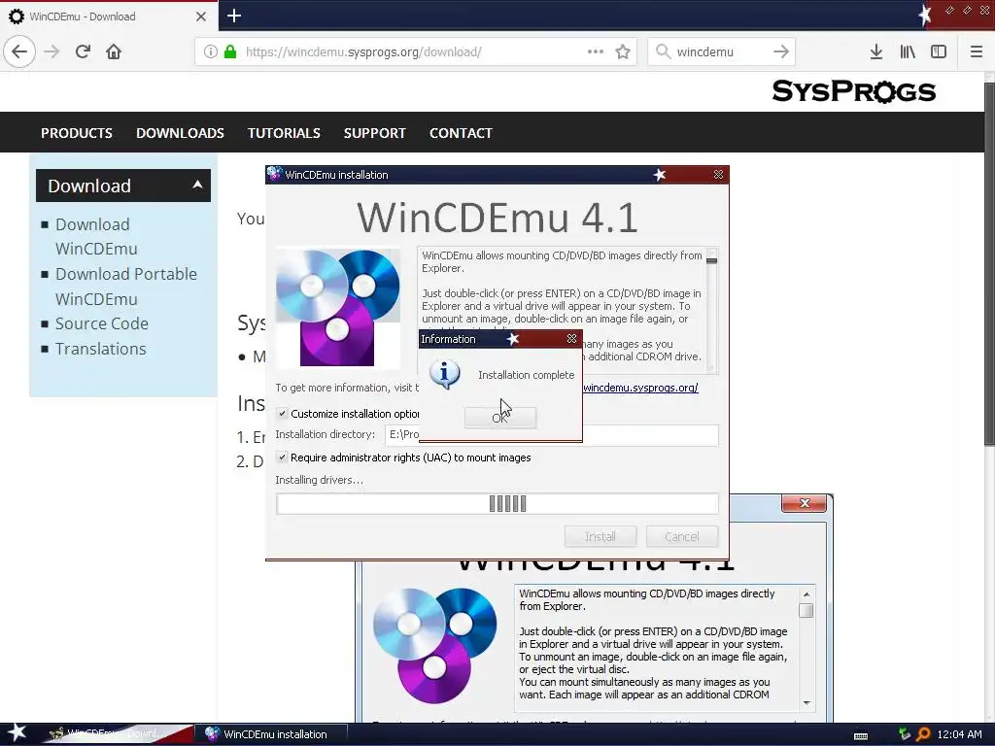
Task: Open the SUPPORT menu item
Action: coord(374,133)
